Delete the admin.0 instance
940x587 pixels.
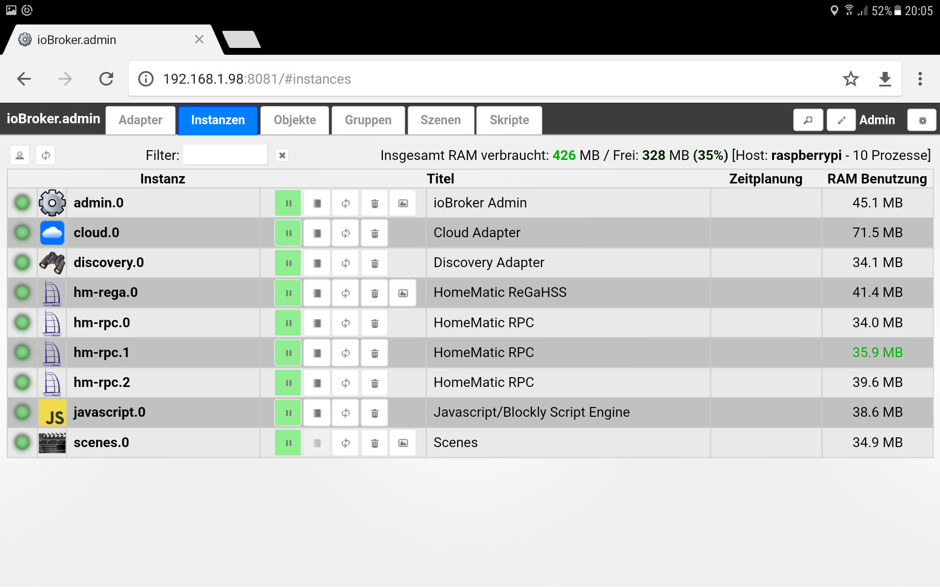375,203
